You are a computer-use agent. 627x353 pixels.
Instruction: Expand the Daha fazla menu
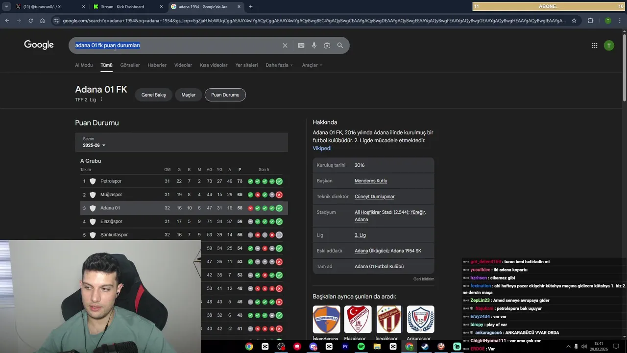pos(279,65)
